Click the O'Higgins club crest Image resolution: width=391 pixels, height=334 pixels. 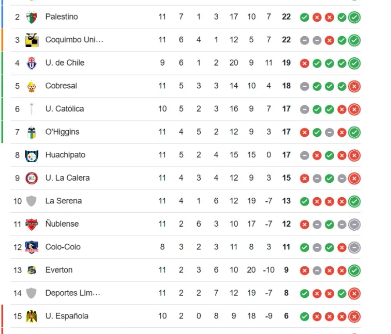32,132
